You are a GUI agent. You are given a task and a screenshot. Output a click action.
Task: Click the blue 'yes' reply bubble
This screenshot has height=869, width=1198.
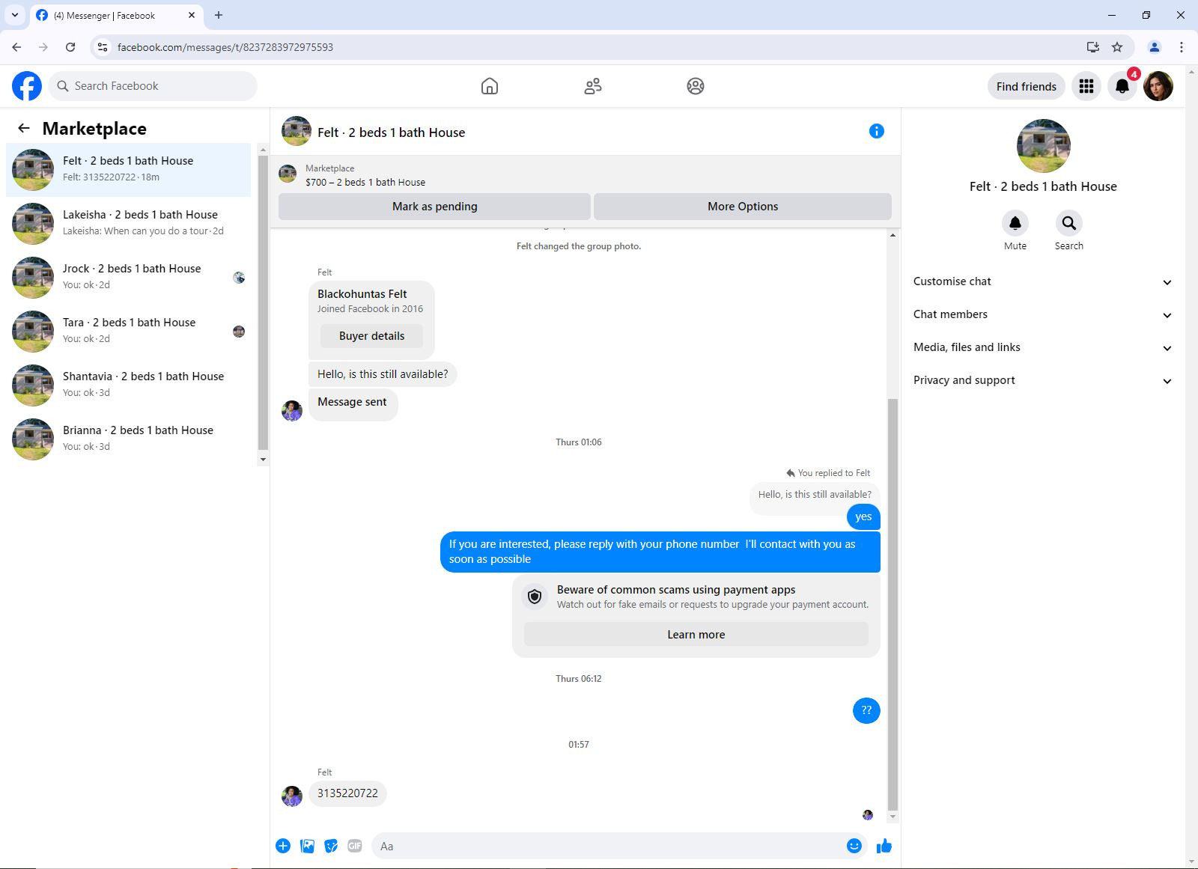pyautogui.click(x=863, y=516)
